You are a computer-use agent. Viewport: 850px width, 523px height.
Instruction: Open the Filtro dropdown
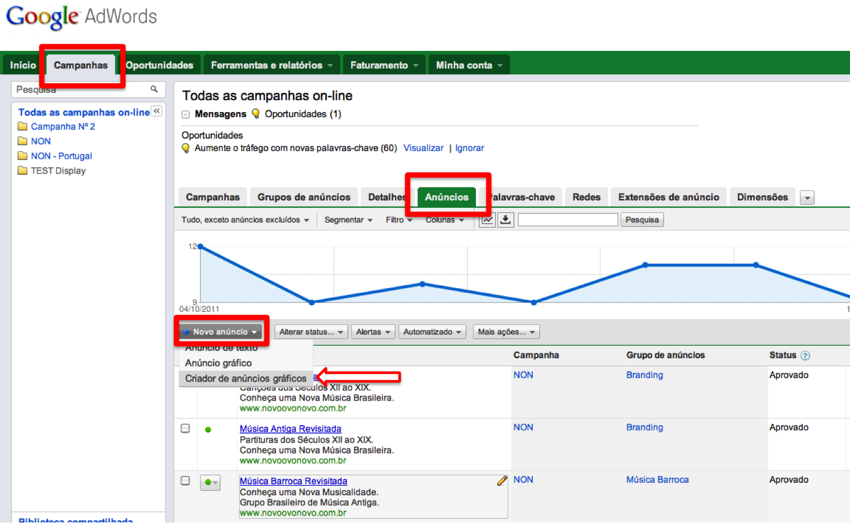[399, 220]
